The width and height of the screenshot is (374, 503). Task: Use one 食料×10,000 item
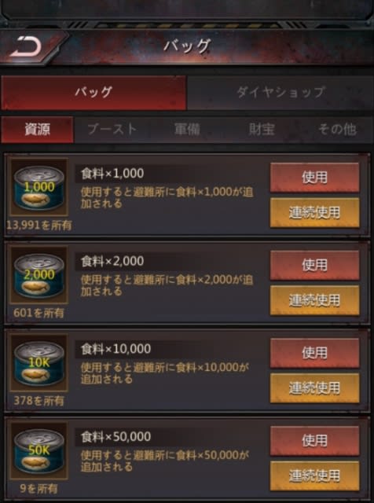coord(314,353)
